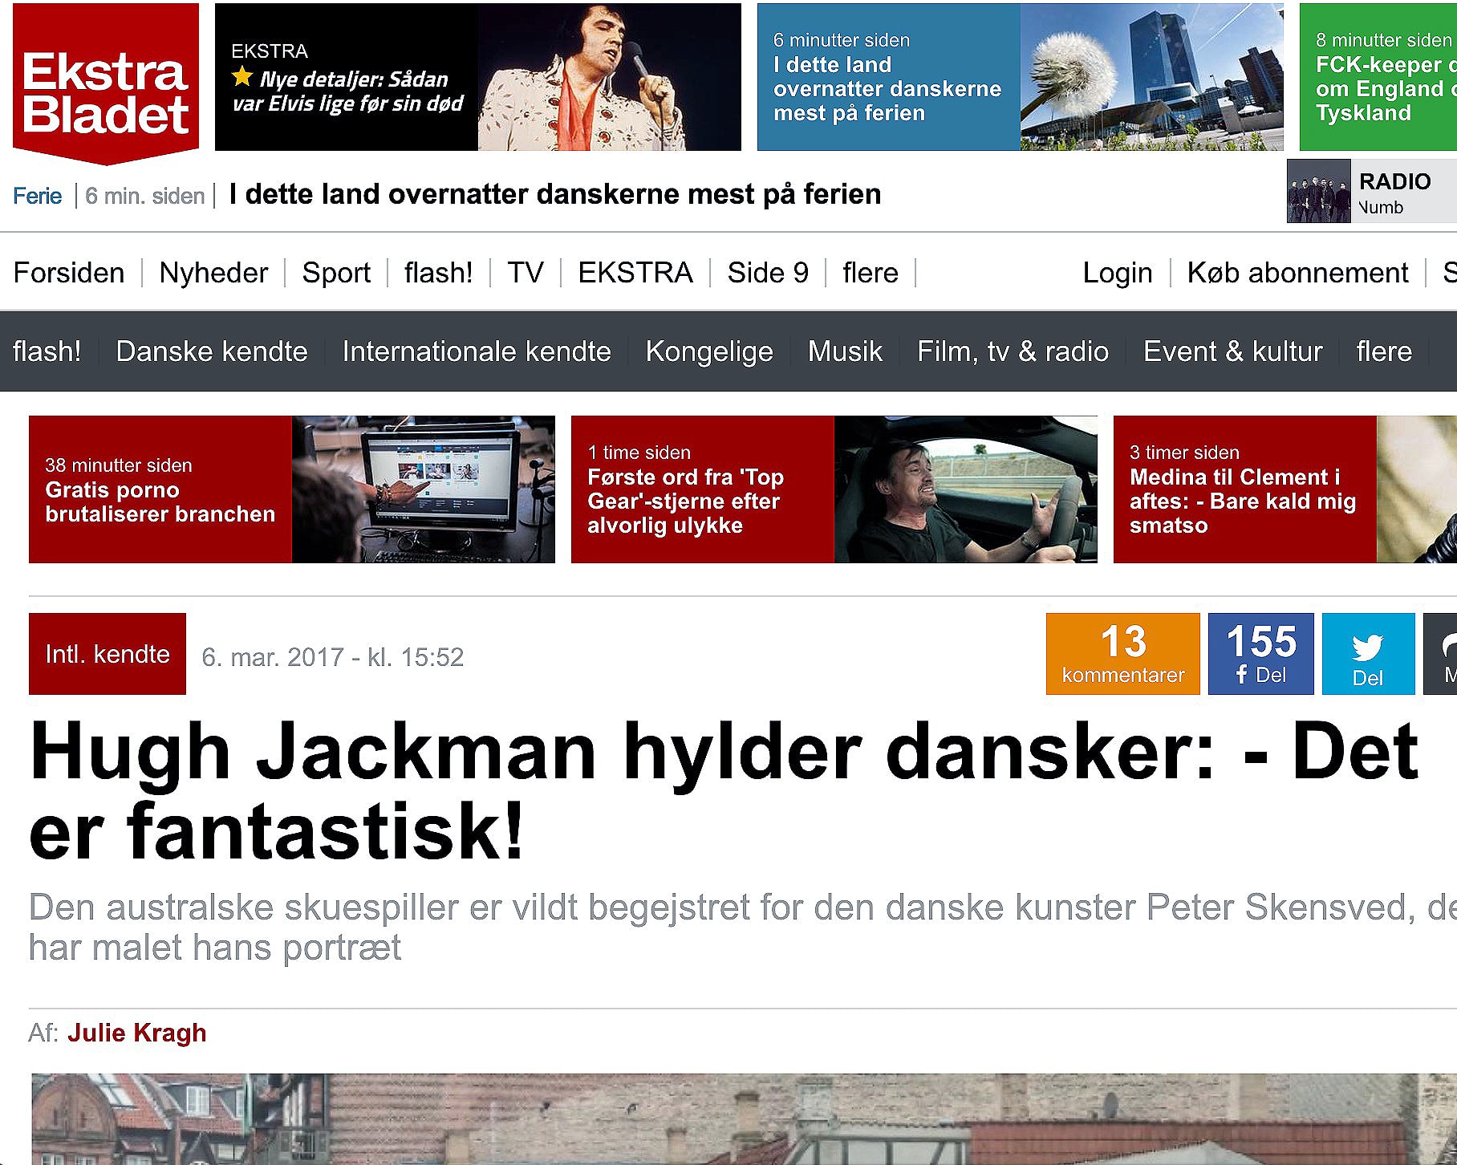This screenshot has height=1165, width=1457.
Task: Click the Ferie category link
Action: point(38,196)
